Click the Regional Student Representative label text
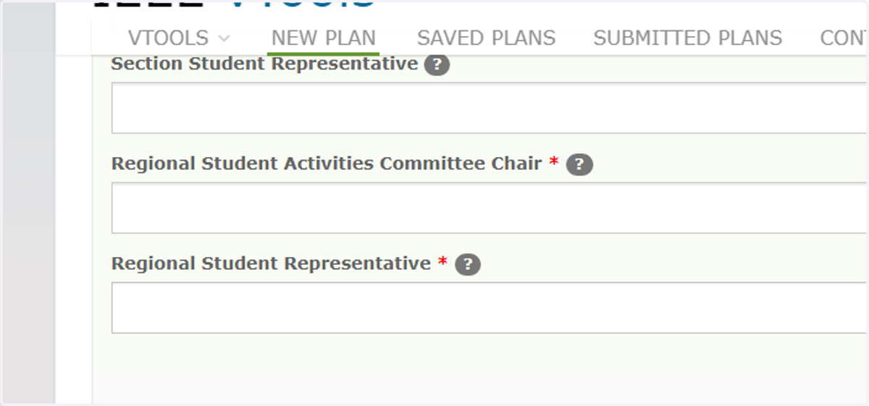Viewport: 869px width, 406px height. click(271, 263)
